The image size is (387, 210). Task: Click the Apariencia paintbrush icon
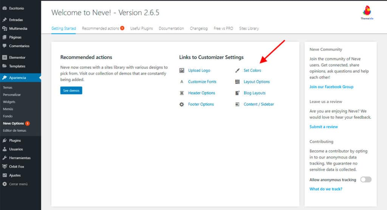point(5,78)
